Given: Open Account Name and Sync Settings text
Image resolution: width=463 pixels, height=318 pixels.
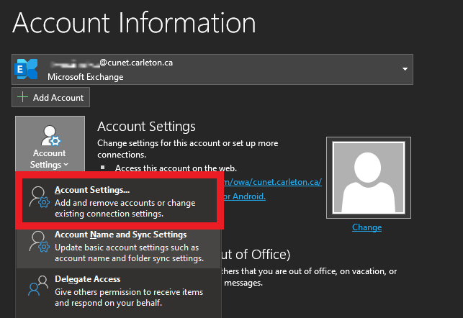Looking at the screenshot, I should tap(120, 235).
